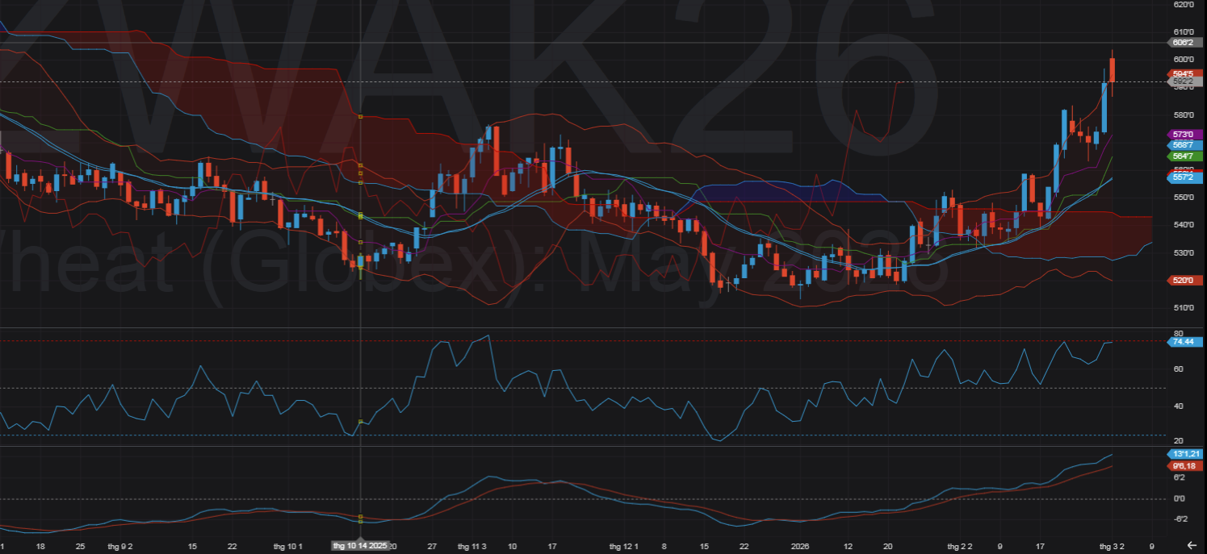Screen dimensions: 1207x554
Task: Select the green 564'7 indicator value label
Action: pos(1184,156)
